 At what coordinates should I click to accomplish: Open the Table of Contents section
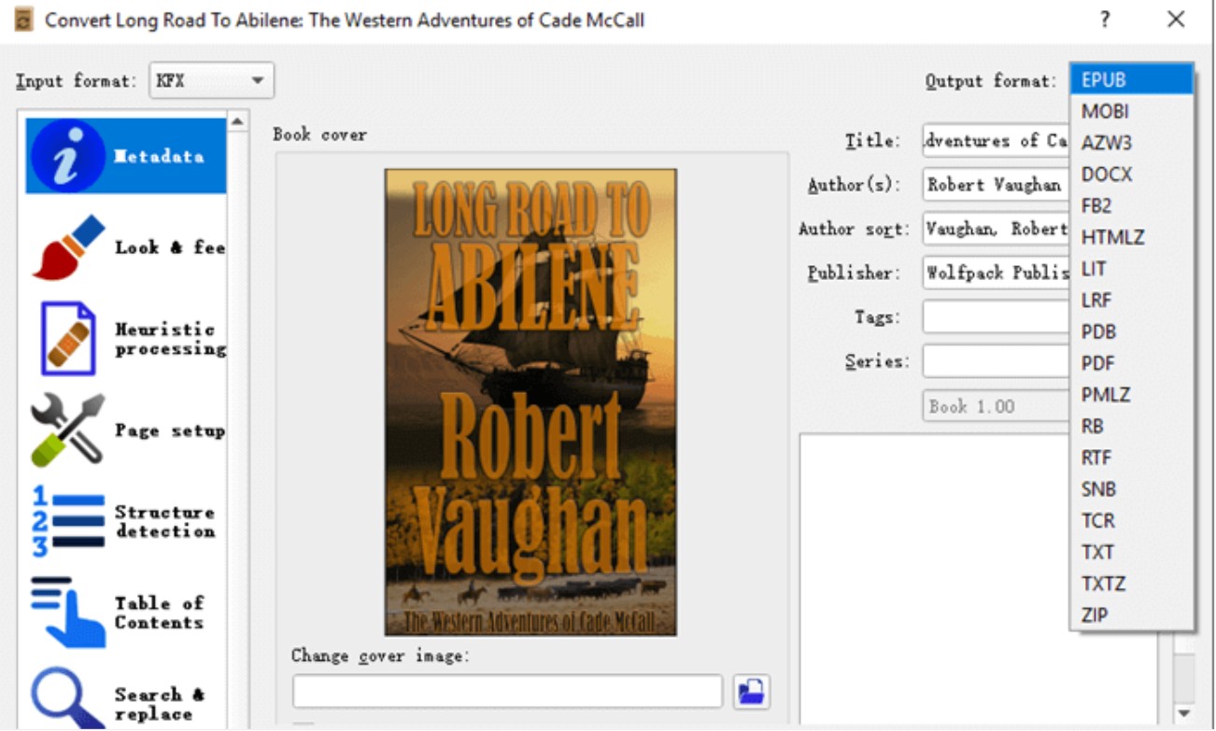(x=124, y=611)
